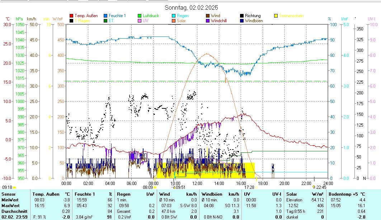Click the S-SW 8.0 max wind value
This screenshot has width=381, height=220.
click(x=188, y=205)
